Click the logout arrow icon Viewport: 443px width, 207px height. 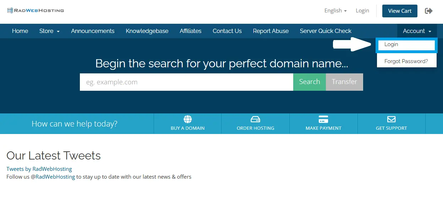(x=429, y=11)
